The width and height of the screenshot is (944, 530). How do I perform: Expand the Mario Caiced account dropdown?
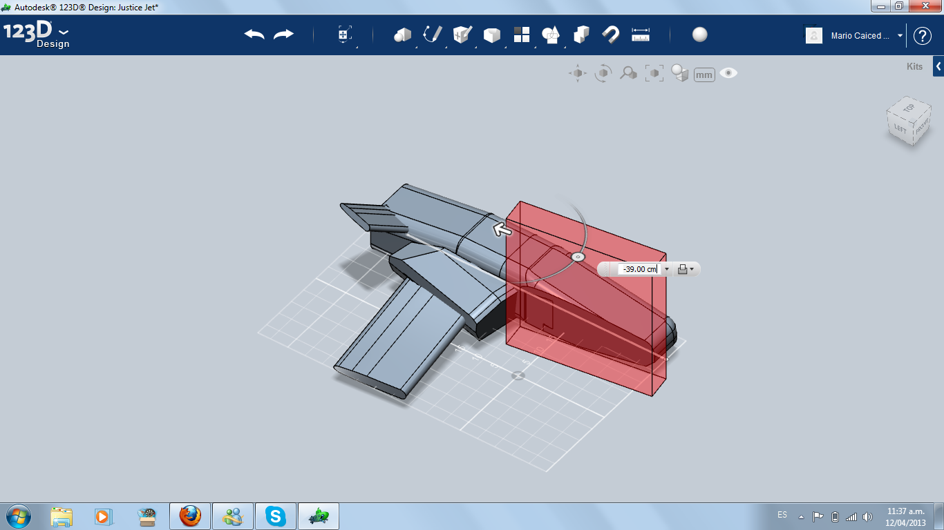[900, 36]
